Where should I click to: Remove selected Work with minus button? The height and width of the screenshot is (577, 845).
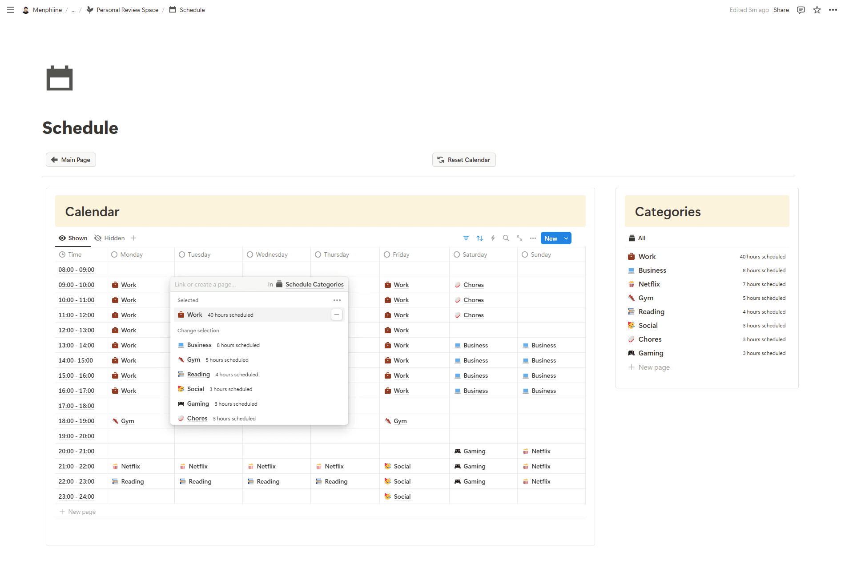(x=337, y=315)
